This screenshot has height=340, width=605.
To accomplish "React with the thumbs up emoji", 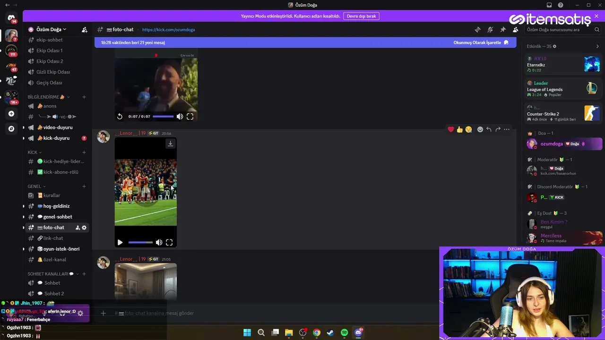I will [x=459, y=129].
